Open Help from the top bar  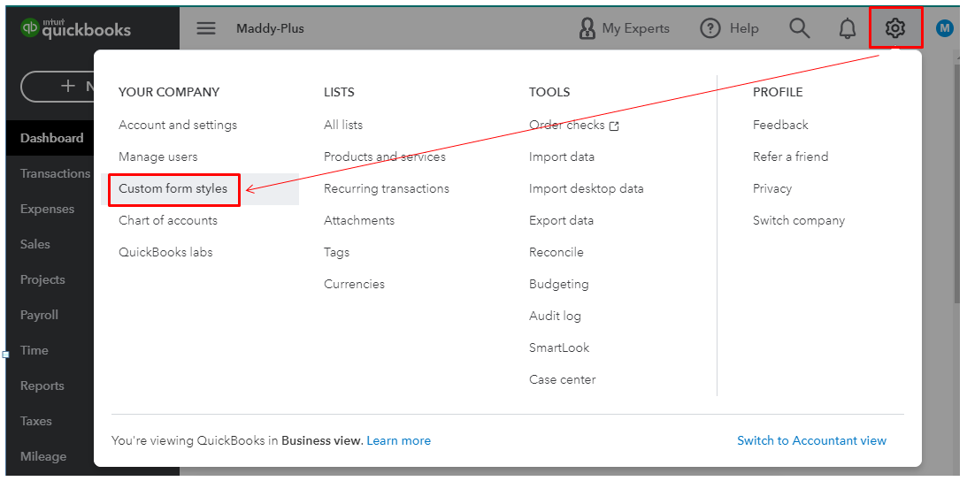[x=730, y=28]
